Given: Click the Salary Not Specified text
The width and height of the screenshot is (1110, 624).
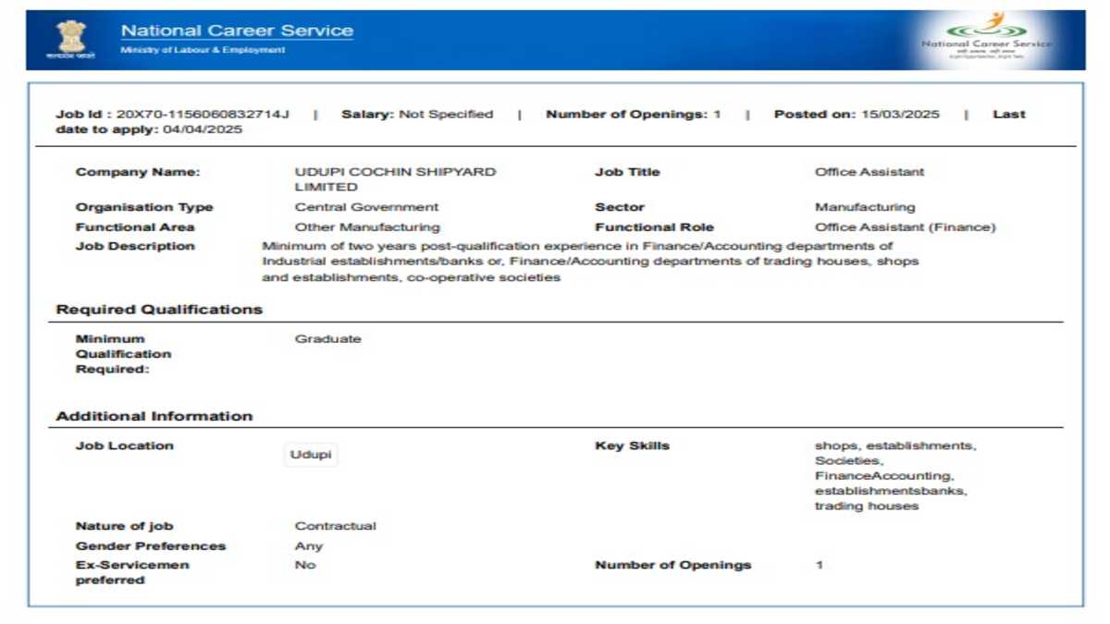Looking at the screenshot, I should [x=417, y=115].
